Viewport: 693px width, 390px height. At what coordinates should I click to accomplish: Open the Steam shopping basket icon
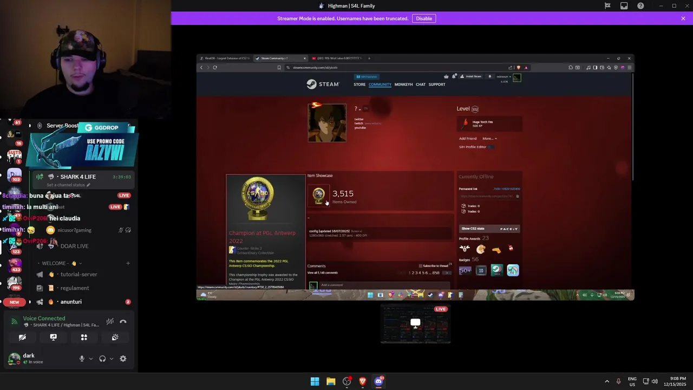[x=446, y=76]
